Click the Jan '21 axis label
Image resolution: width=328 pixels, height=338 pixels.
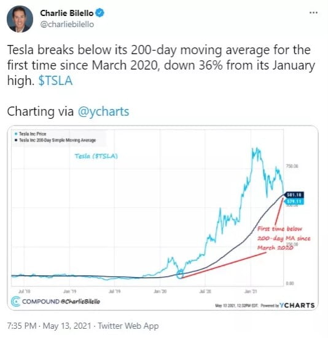tap(251, 291)
